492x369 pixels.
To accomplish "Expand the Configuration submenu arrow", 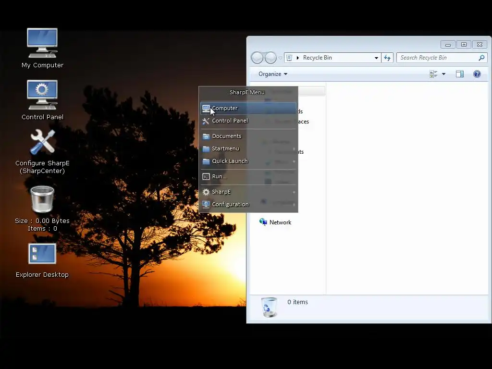I will pyautogui.click(x=294, y=205).
